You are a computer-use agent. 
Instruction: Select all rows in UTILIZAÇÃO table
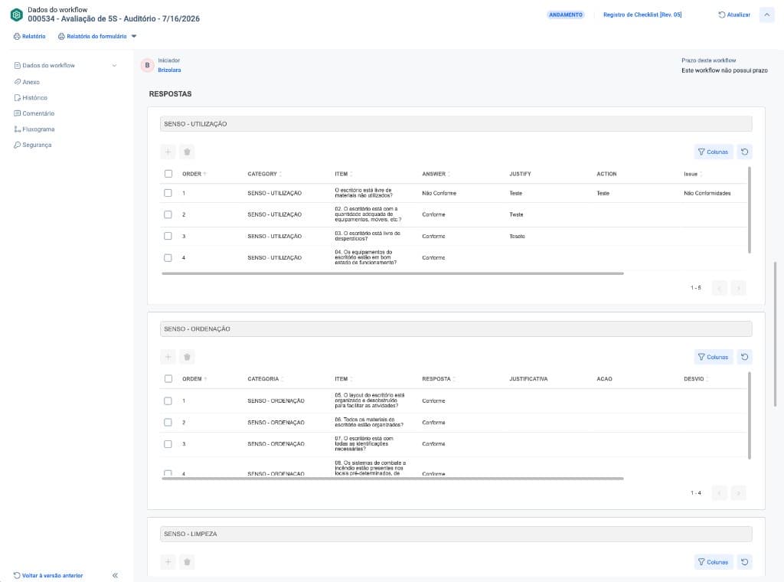pyautogui.click(x=168, y=174)
